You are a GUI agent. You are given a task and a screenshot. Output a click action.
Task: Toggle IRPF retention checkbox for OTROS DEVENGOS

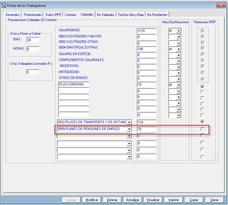[202, 79]
